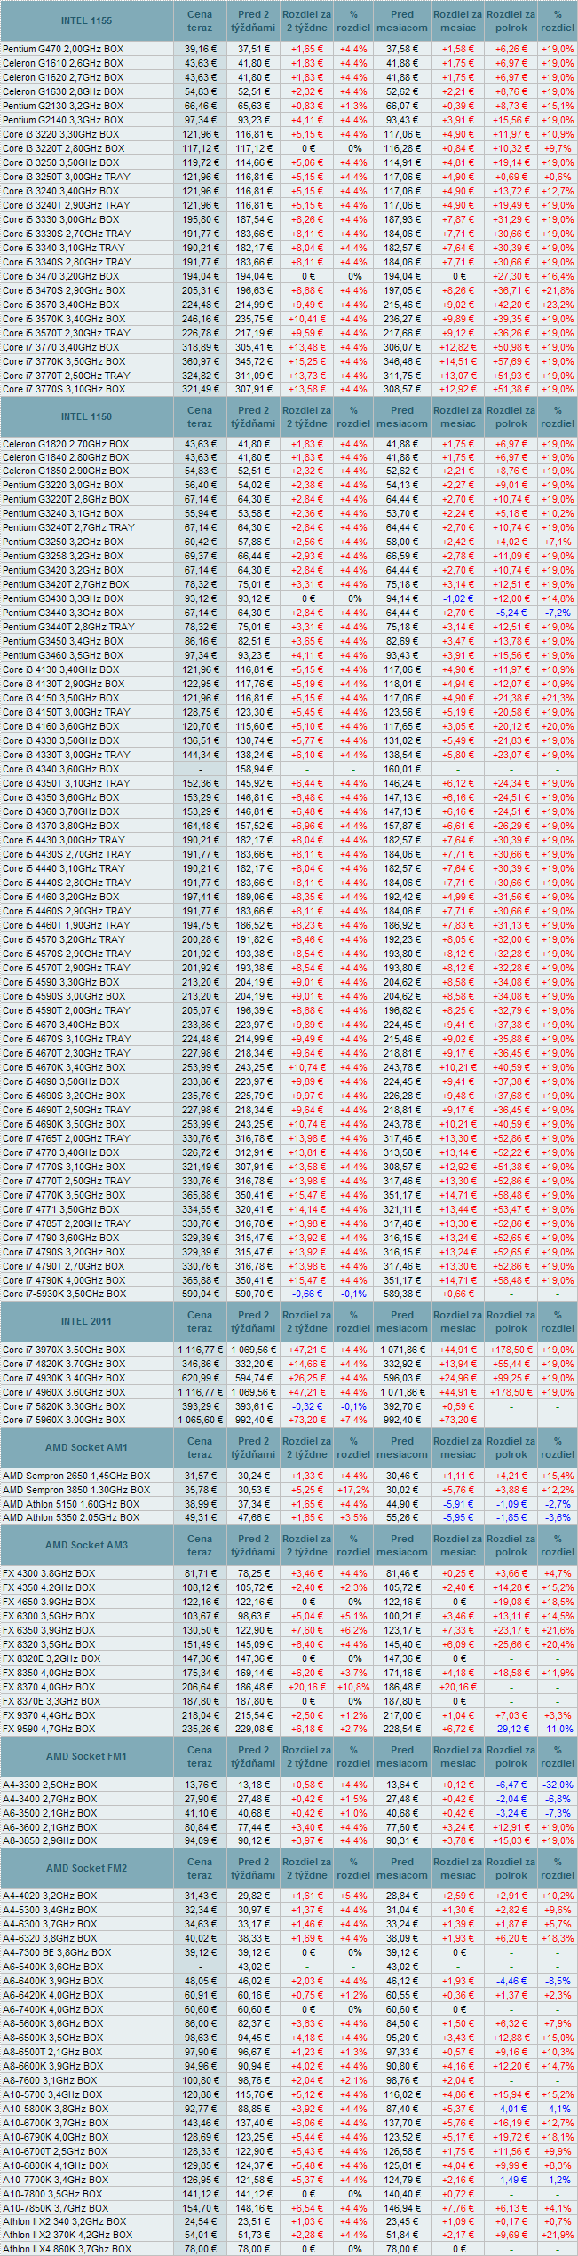Click the AMD Socket FM1 section header

[x=86, y=1756]
